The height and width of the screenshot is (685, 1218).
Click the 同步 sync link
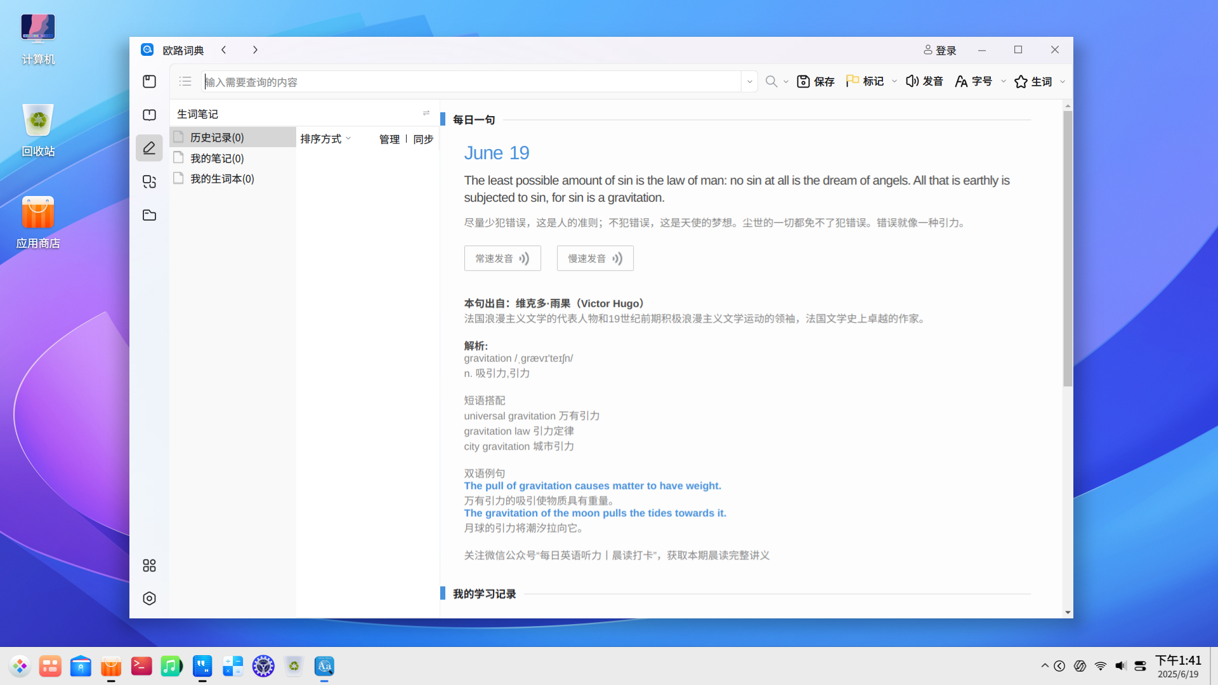click(423, 139)
